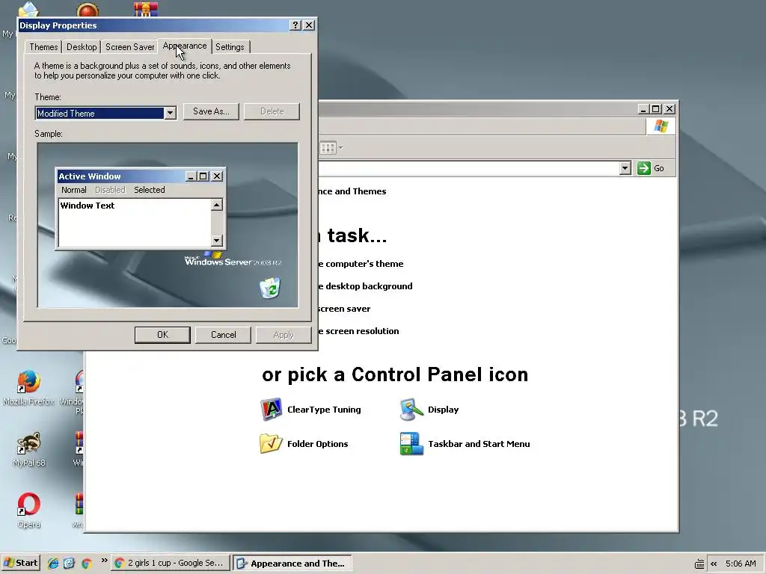Minimize the Control Panel window
Image resolution: width=766 pixels, height=574 pixels.
(x=643, y=109)
